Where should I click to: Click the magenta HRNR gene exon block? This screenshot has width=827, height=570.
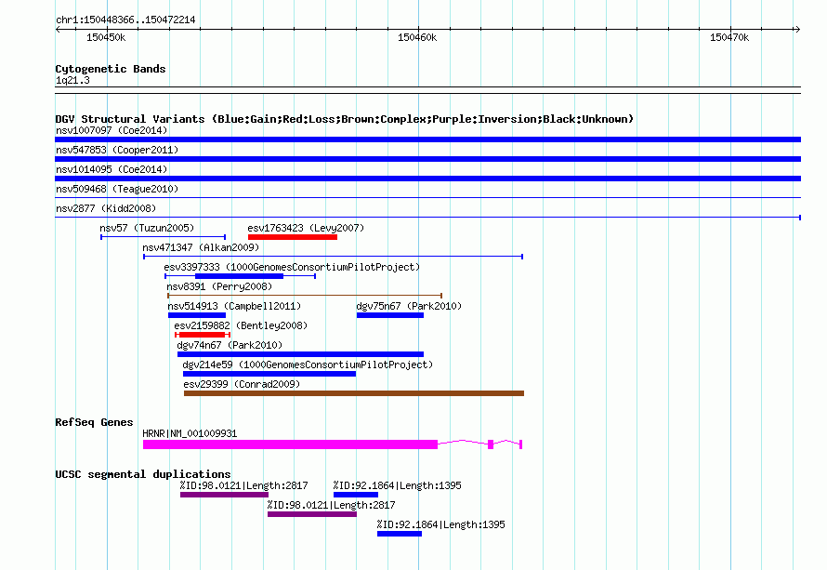pos(290,444)
